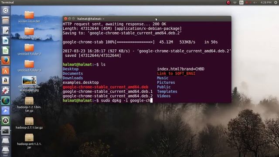Click the 'Documents' entry in ls output
Screen dimensions: 279x157
pos(73,73)
